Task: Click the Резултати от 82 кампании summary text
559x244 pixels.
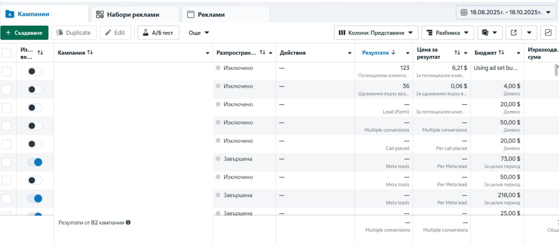Action: (x=91, y=223)
